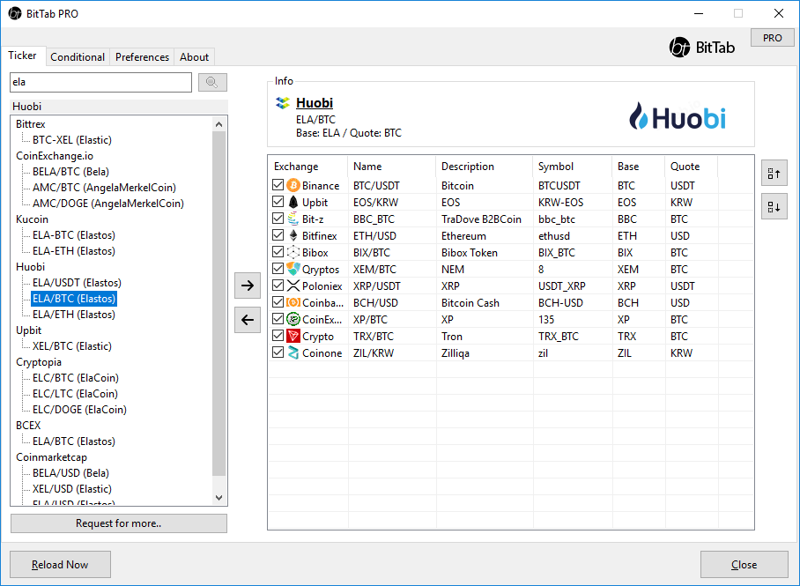800x586 pixels.
Task: Click the Binance exchange icon
Action: 293,185
